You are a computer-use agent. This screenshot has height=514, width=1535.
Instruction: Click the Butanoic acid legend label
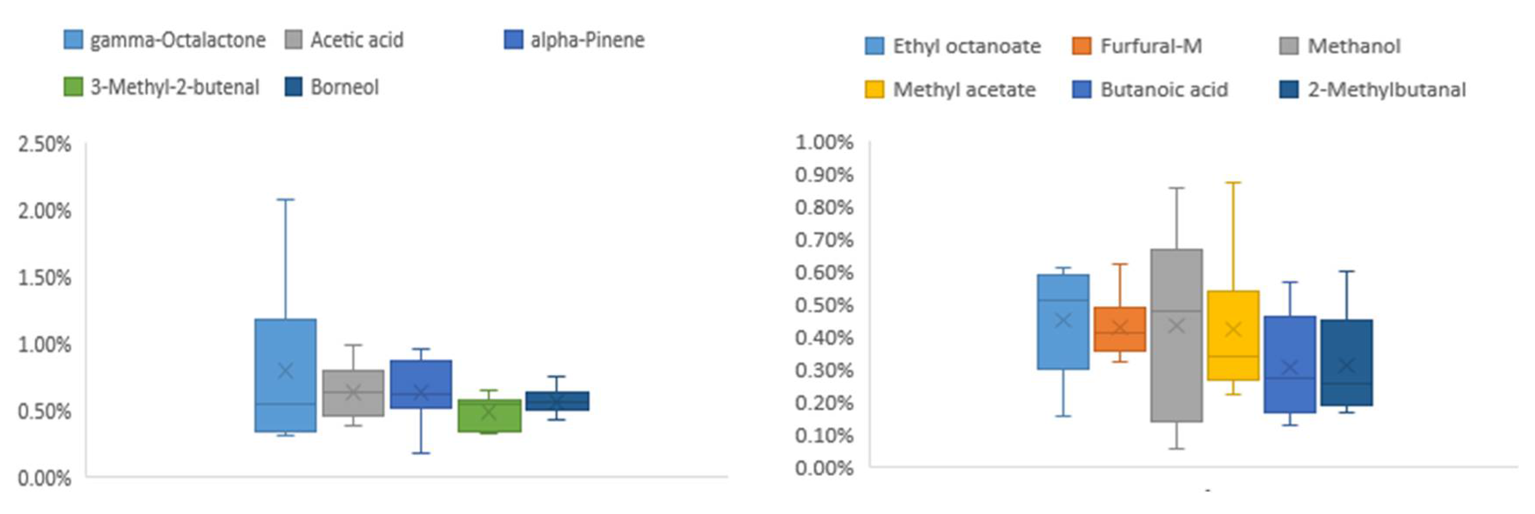click(1164, 90)
